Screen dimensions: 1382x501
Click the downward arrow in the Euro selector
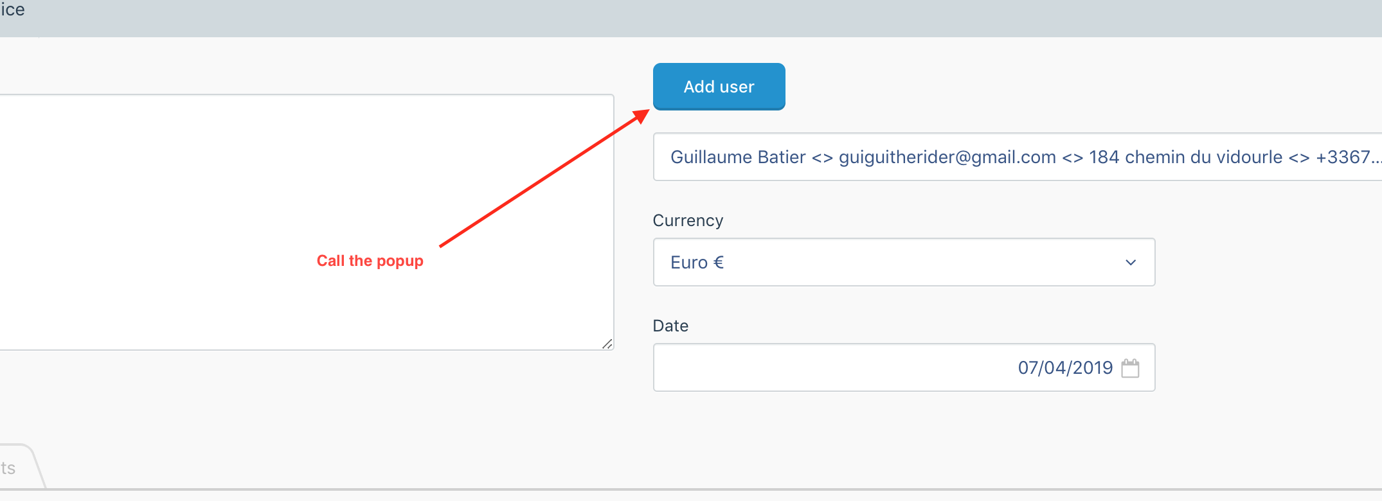point(1130,262)
